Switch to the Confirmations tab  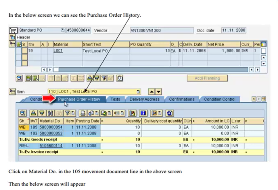[x=182, y=99]
